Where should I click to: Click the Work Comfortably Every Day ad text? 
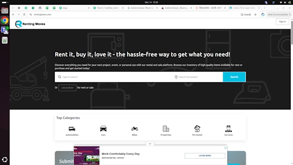click(121, 154)
